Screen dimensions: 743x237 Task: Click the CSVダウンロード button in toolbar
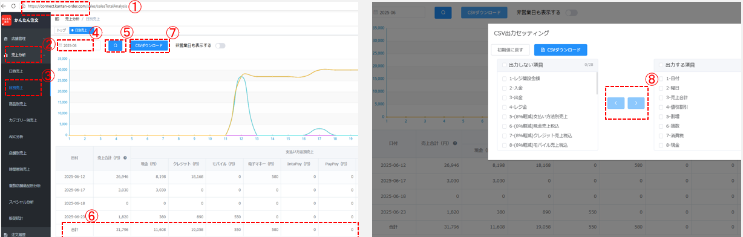point(149,45)
